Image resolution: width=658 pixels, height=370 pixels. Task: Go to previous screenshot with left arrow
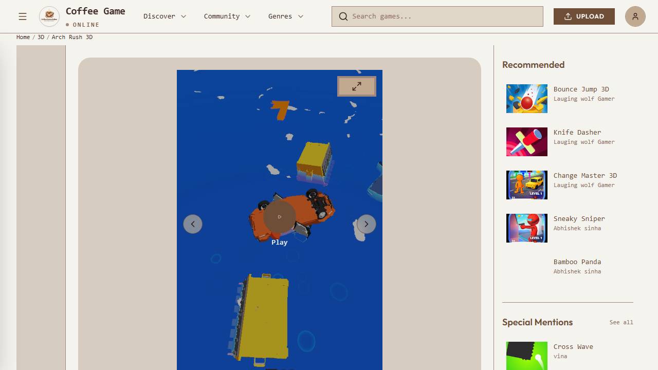(x=193, y=224)
